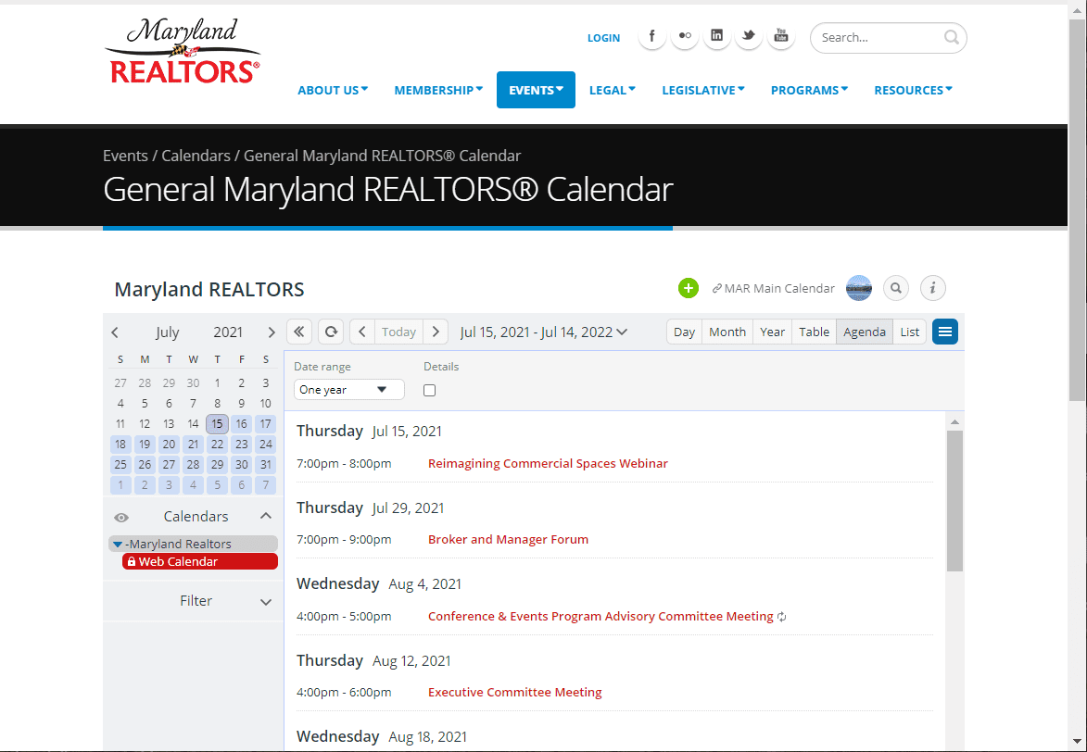1087x752 pixels.
Task: Open the blue hamburger menu button
Action: (x=944, y=332)
